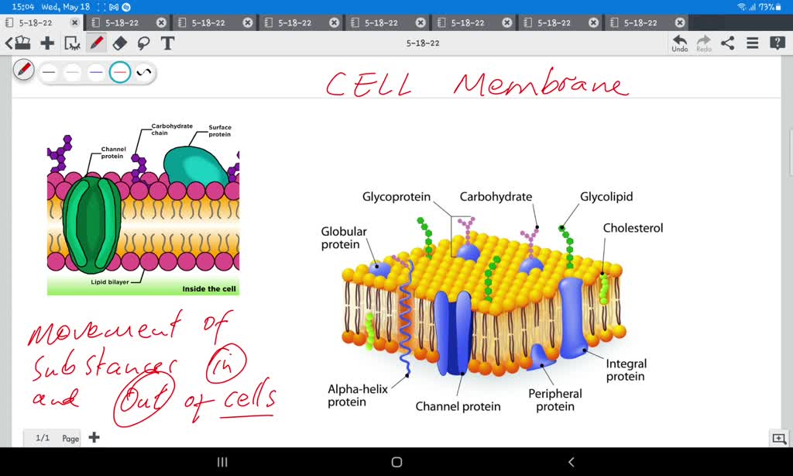Tap the back navigation arrow
Viewport: 793px width, 476px height.
click(9, 43)
